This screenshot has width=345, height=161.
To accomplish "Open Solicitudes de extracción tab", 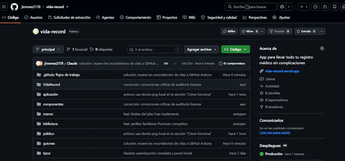I will pyautogui.click(x=69, y=17).
